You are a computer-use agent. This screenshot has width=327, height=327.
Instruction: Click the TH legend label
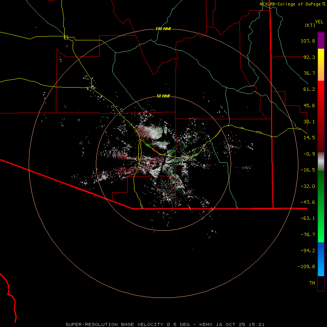(312, 283)
